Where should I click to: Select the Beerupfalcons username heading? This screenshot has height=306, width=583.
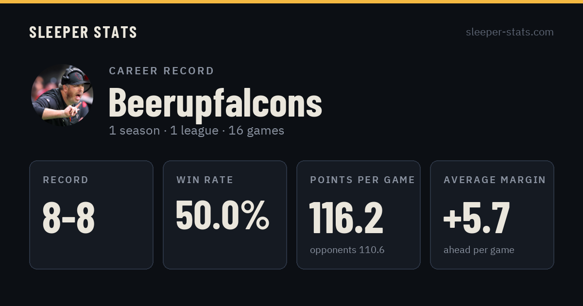coord(215,102)
